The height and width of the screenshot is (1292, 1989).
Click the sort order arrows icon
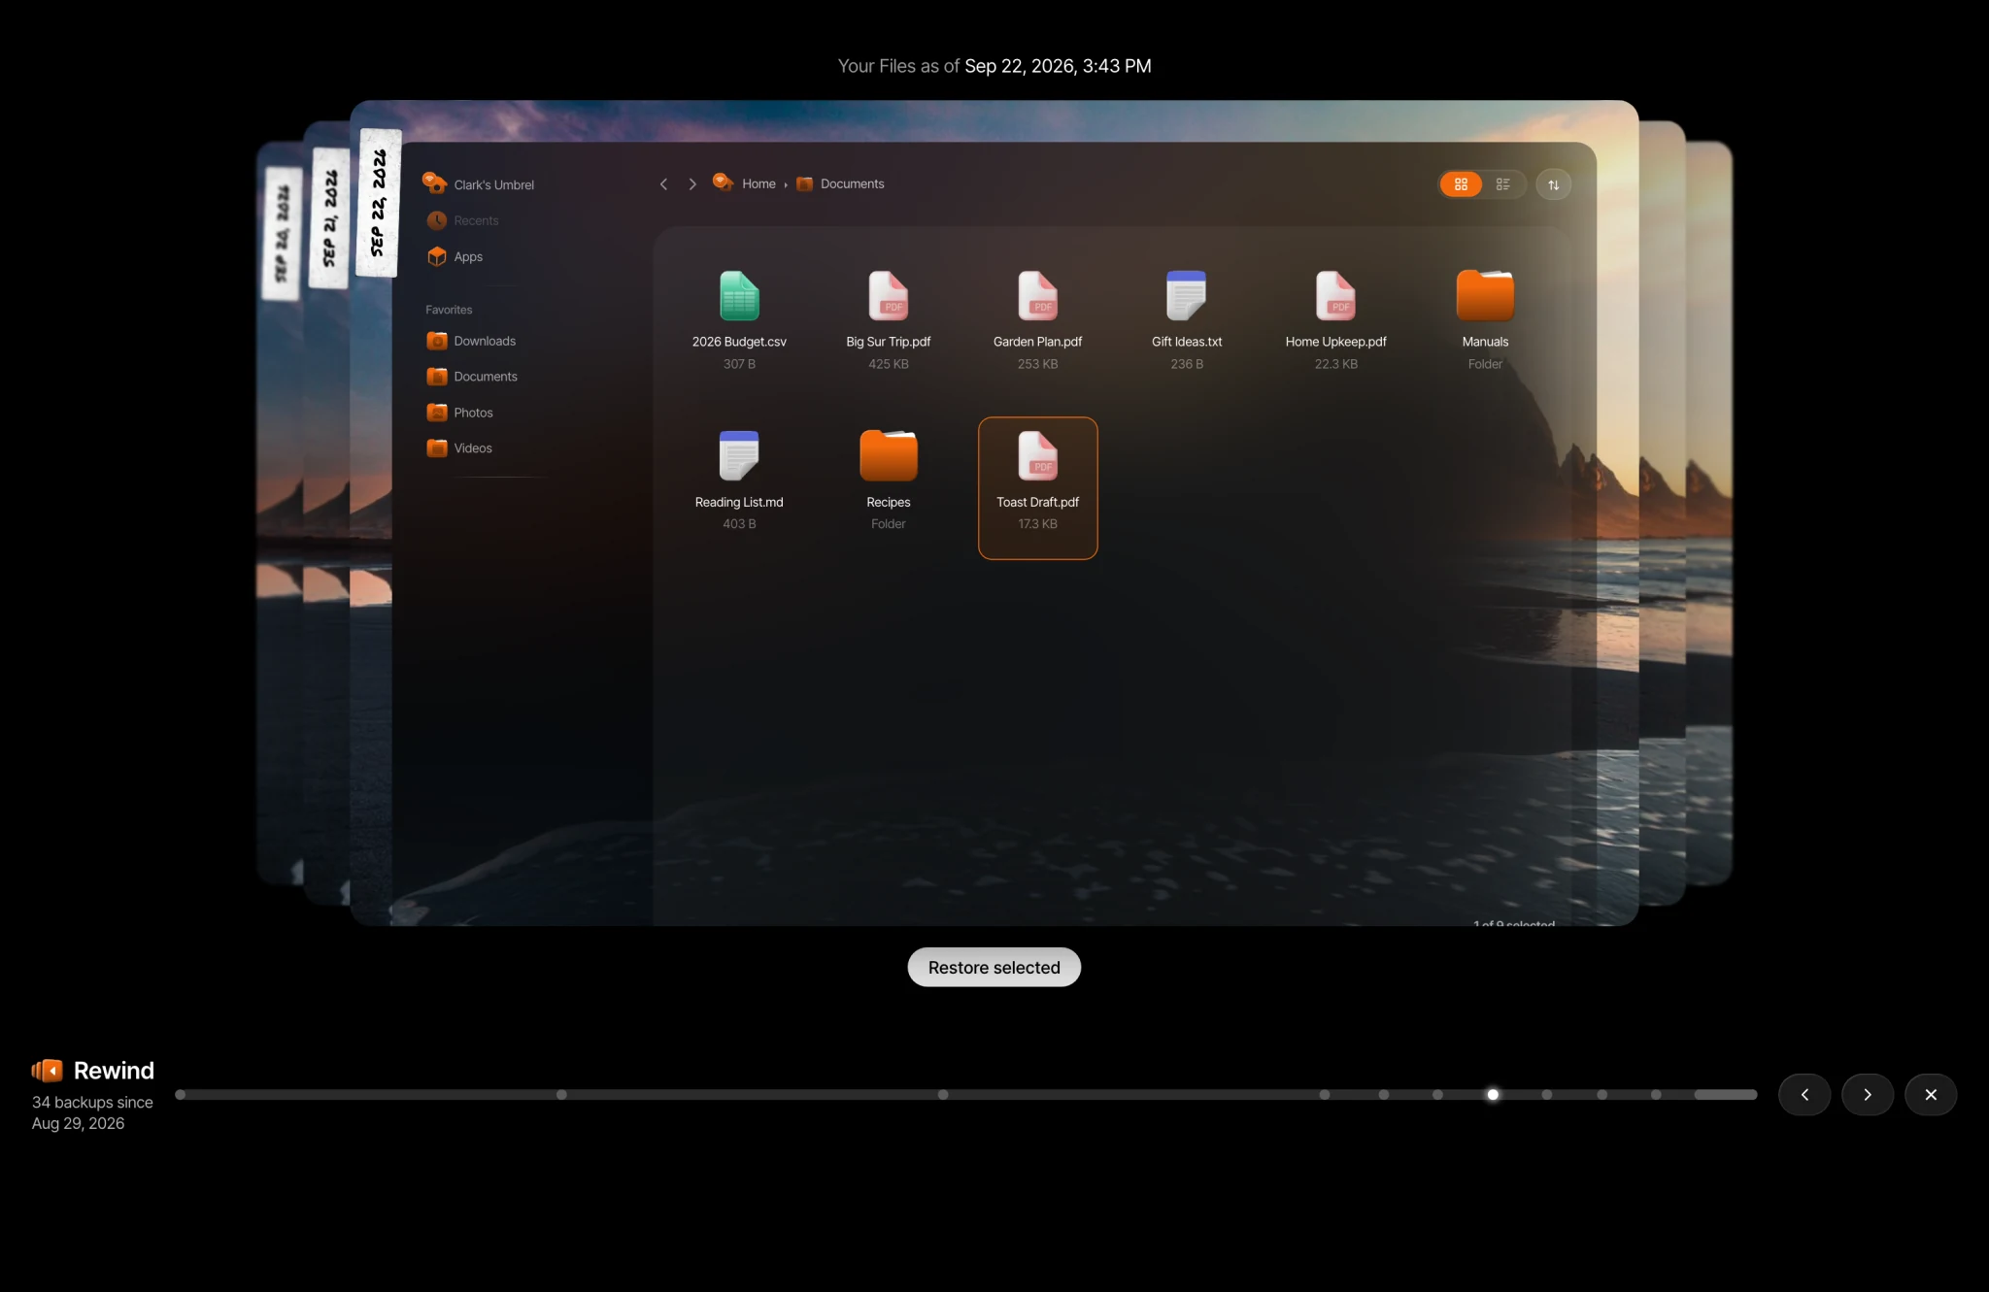pyautogui.click(x=1553, y=184)
